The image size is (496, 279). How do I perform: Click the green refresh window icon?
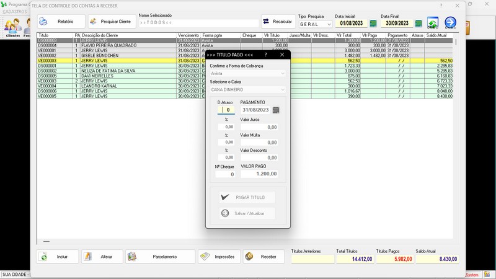pos(433,22)
